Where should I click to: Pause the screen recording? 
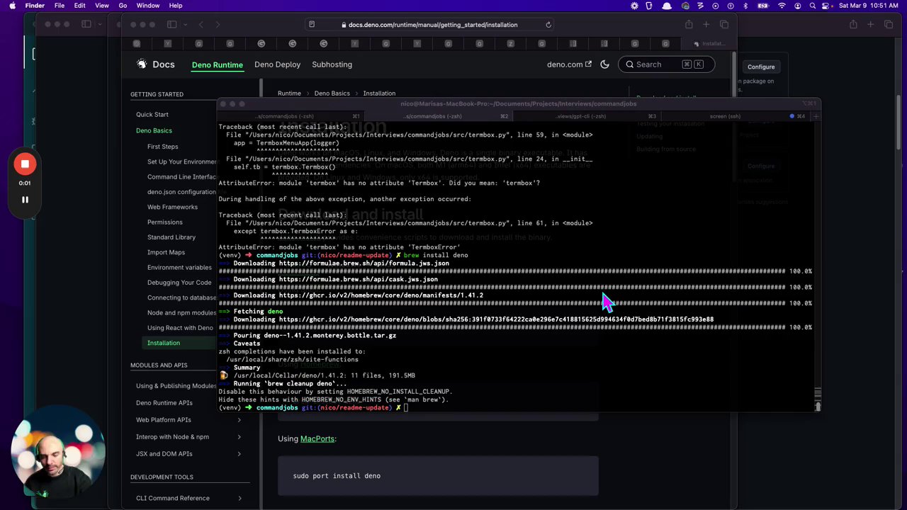pos(25,200)
